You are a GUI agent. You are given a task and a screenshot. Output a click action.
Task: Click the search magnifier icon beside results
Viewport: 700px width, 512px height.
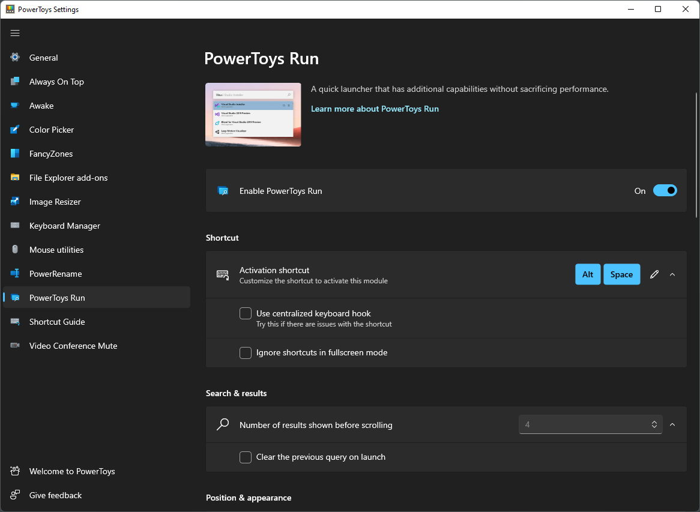tap(223, 424)
